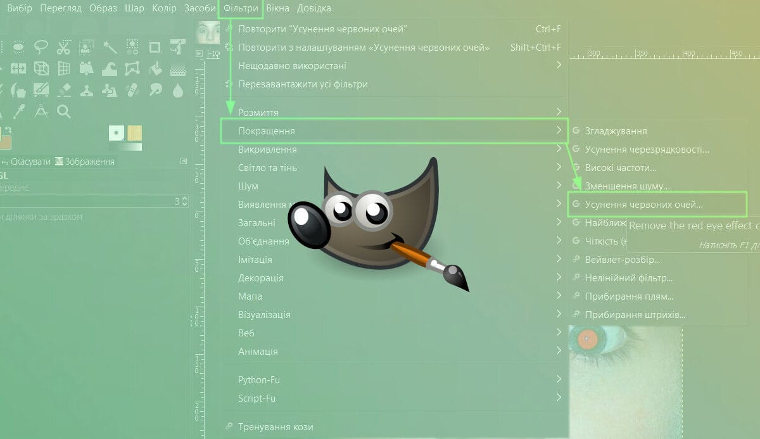Select the Eraser tool
Image resolution: width=760 pixels, height=439 pixels.
tap(63, 90)
